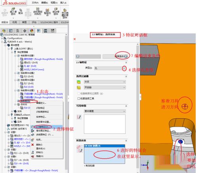Image resolution: width=198 pixels, height=173 pixels.
Task: Open the 编辑 (Edit) menu
Action: pos(44,2)
